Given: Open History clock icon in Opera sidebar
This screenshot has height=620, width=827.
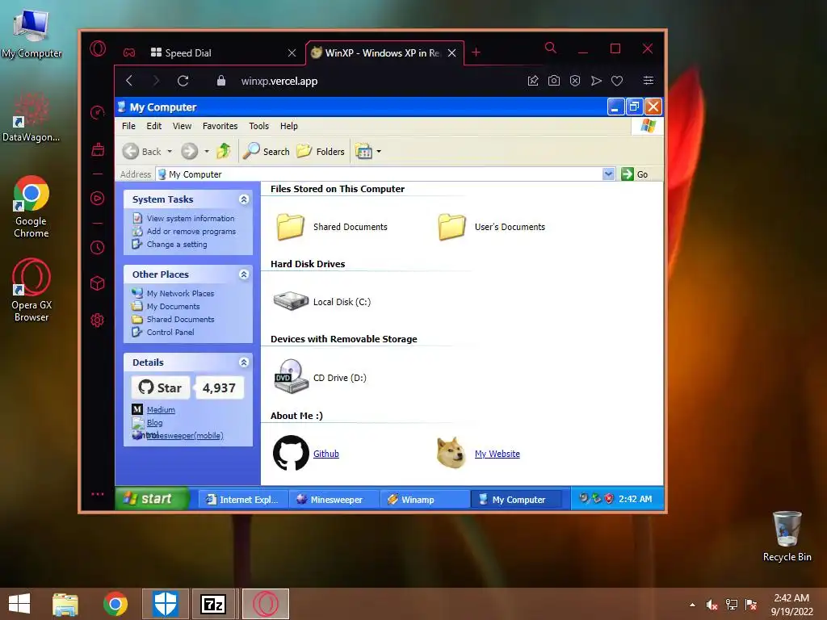Looking at the screenshot, I should [98, 247].
